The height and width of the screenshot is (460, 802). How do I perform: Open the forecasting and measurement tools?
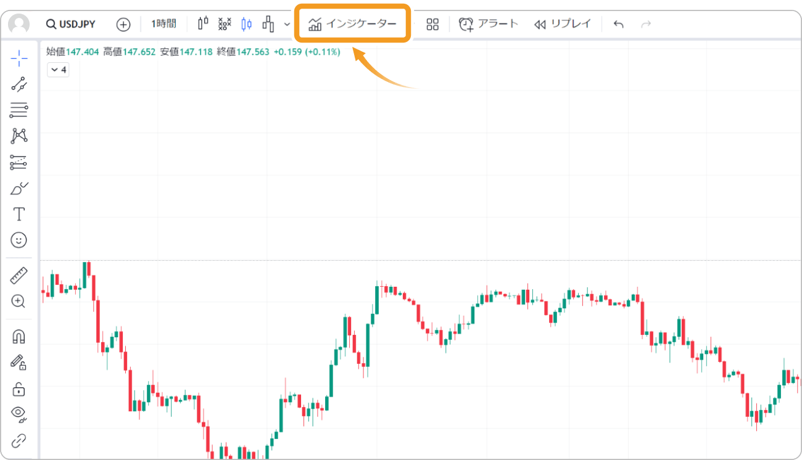click(x=19, y=162)
